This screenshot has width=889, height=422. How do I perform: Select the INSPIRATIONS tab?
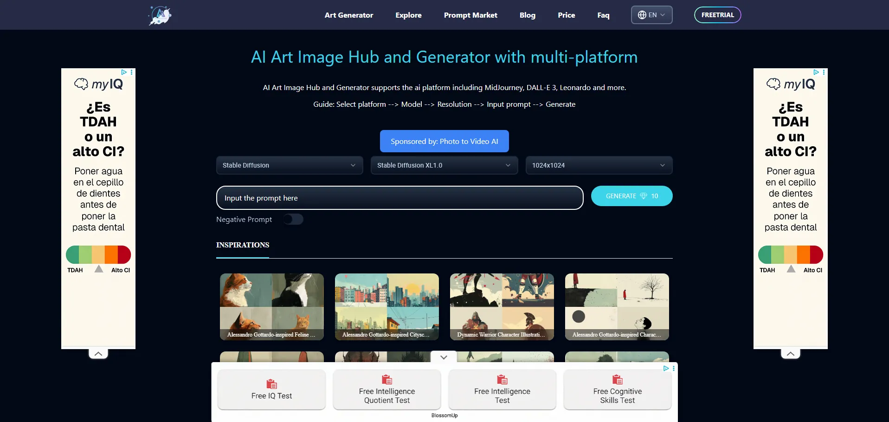pyautogui.click(x=243, y=245)
